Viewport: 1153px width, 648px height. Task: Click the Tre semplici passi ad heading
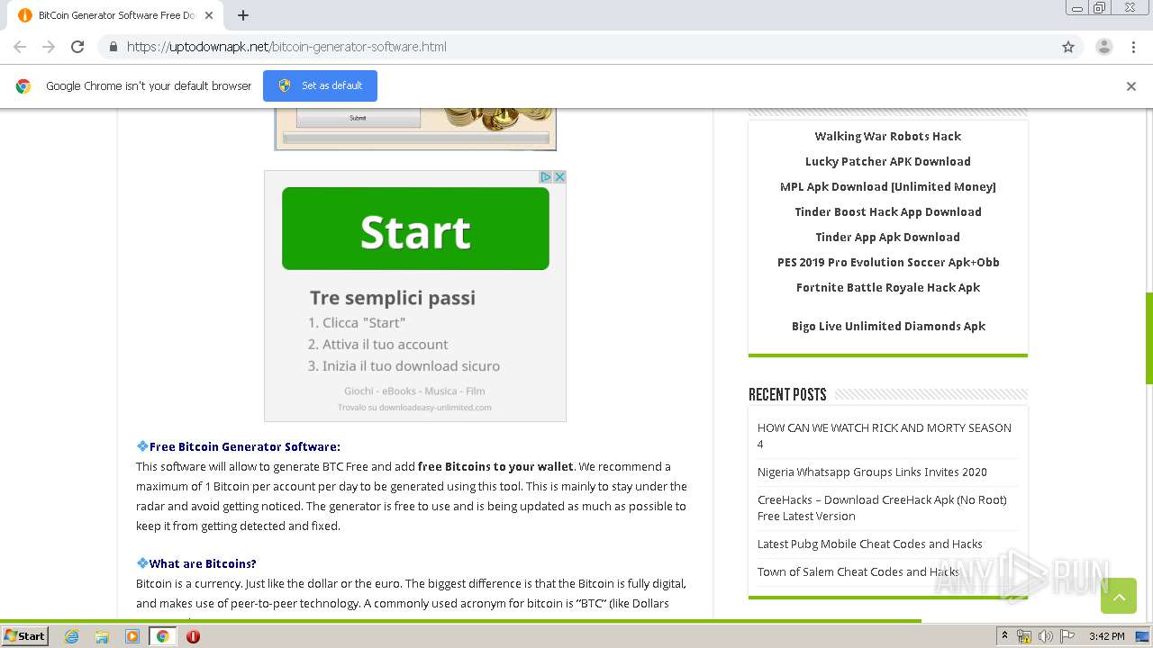[x=393, y=298]
